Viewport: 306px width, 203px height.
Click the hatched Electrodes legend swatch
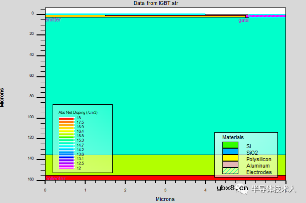click(x=230, y=172)
